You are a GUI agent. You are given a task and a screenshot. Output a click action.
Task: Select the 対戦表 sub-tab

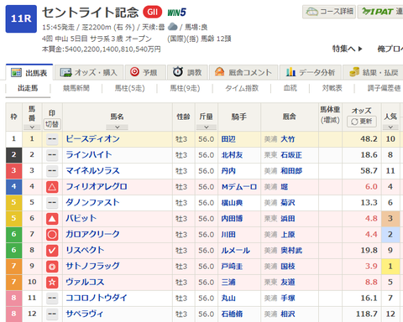point(332,88)
